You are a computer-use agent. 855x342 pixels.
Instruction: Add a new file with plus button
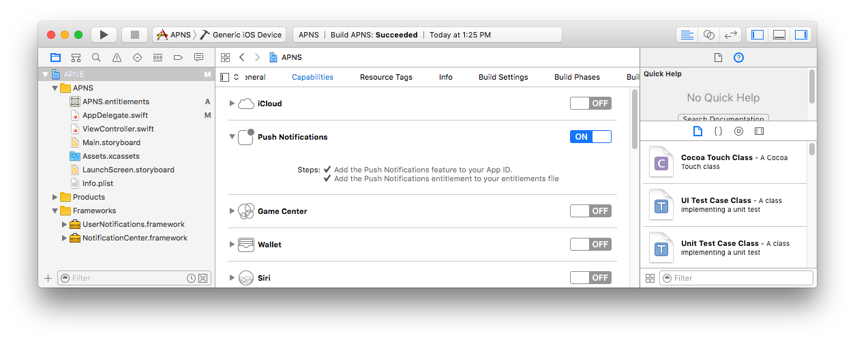click(48, 278)
